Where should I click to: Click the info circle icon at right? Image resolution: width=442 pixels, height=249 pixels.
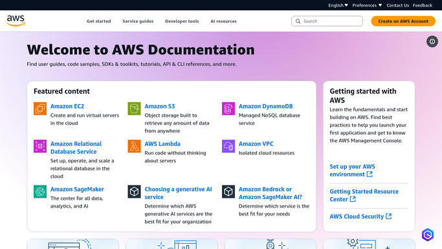click(x=432, y=41)
